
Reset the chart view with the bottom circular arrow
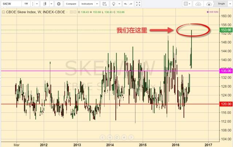pyautogui.click(x=117, y=137)
